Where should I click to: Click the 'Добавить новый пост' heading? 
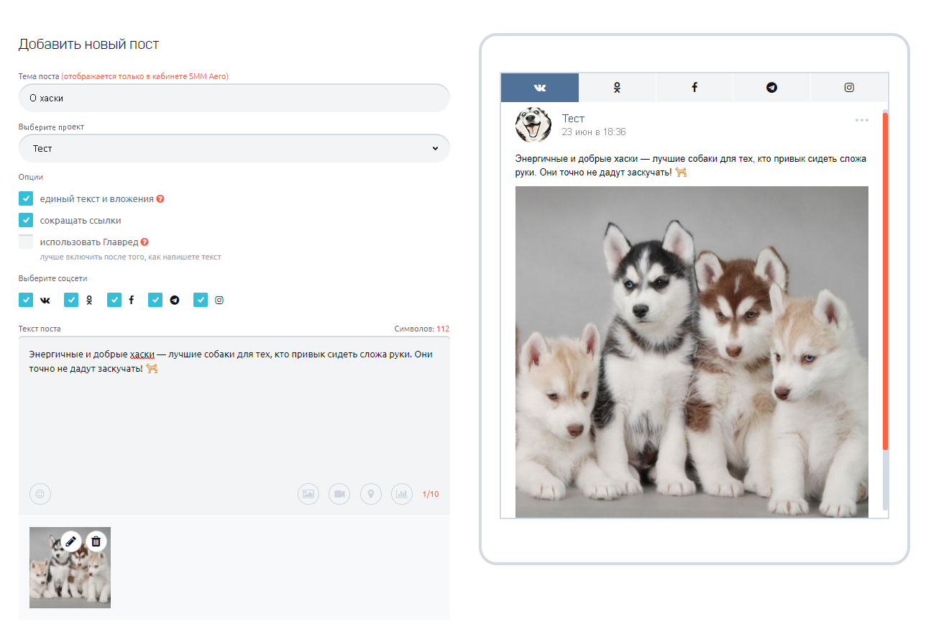(x=88, y=45)
